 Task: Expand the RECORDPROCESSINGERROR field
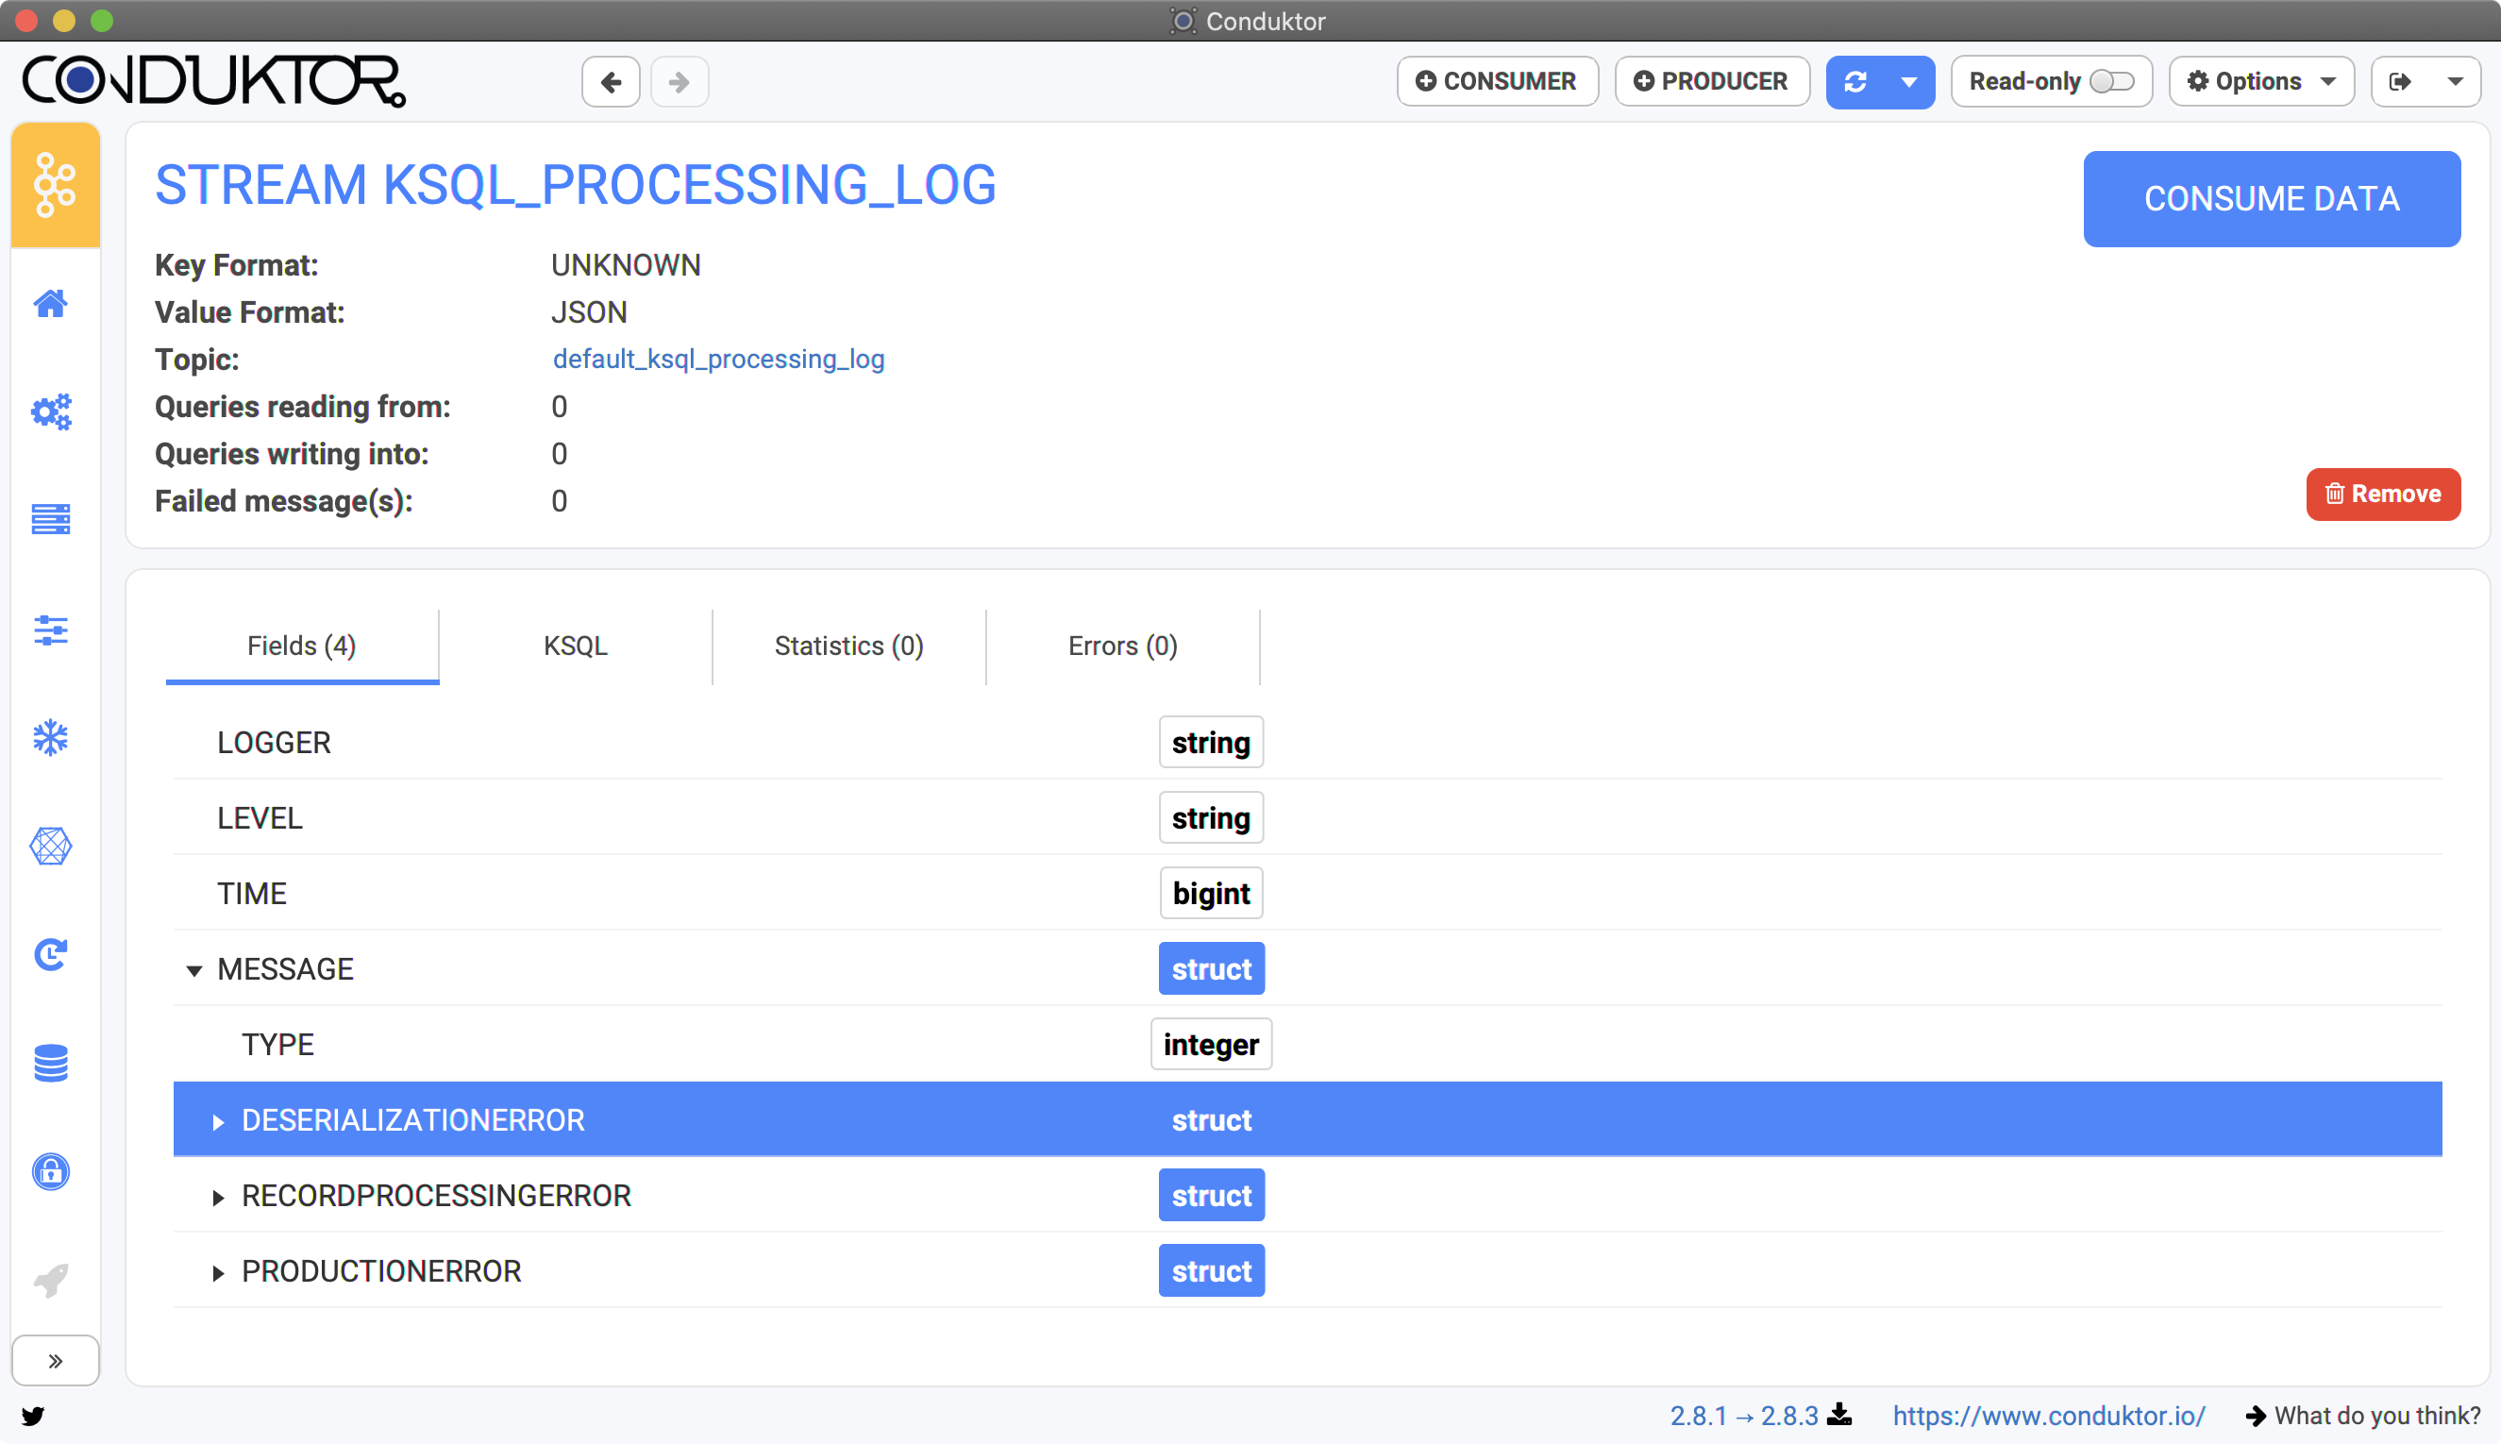[x=218, y=1197]
